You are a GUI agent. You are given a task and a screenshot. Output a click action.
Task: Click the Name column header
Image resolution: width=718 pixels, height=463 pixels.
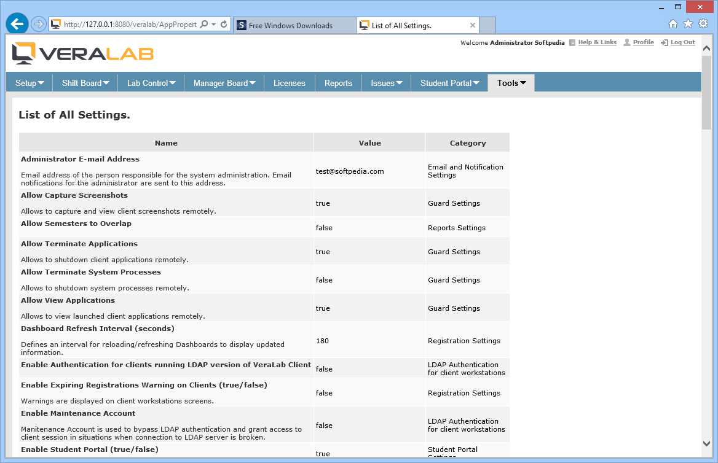166,142
